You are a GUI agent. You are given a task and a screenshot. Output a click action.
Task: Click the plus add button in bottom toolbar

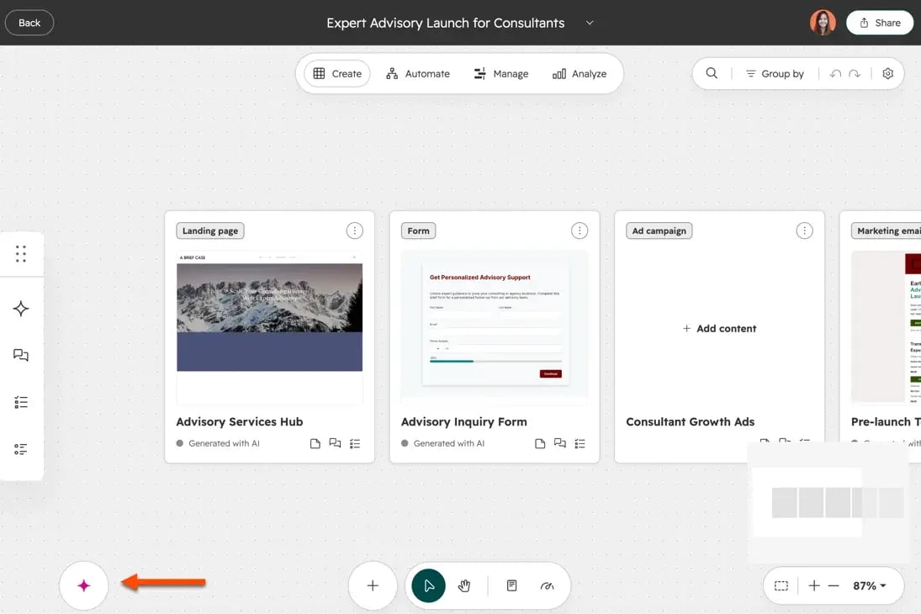point(373,585)
